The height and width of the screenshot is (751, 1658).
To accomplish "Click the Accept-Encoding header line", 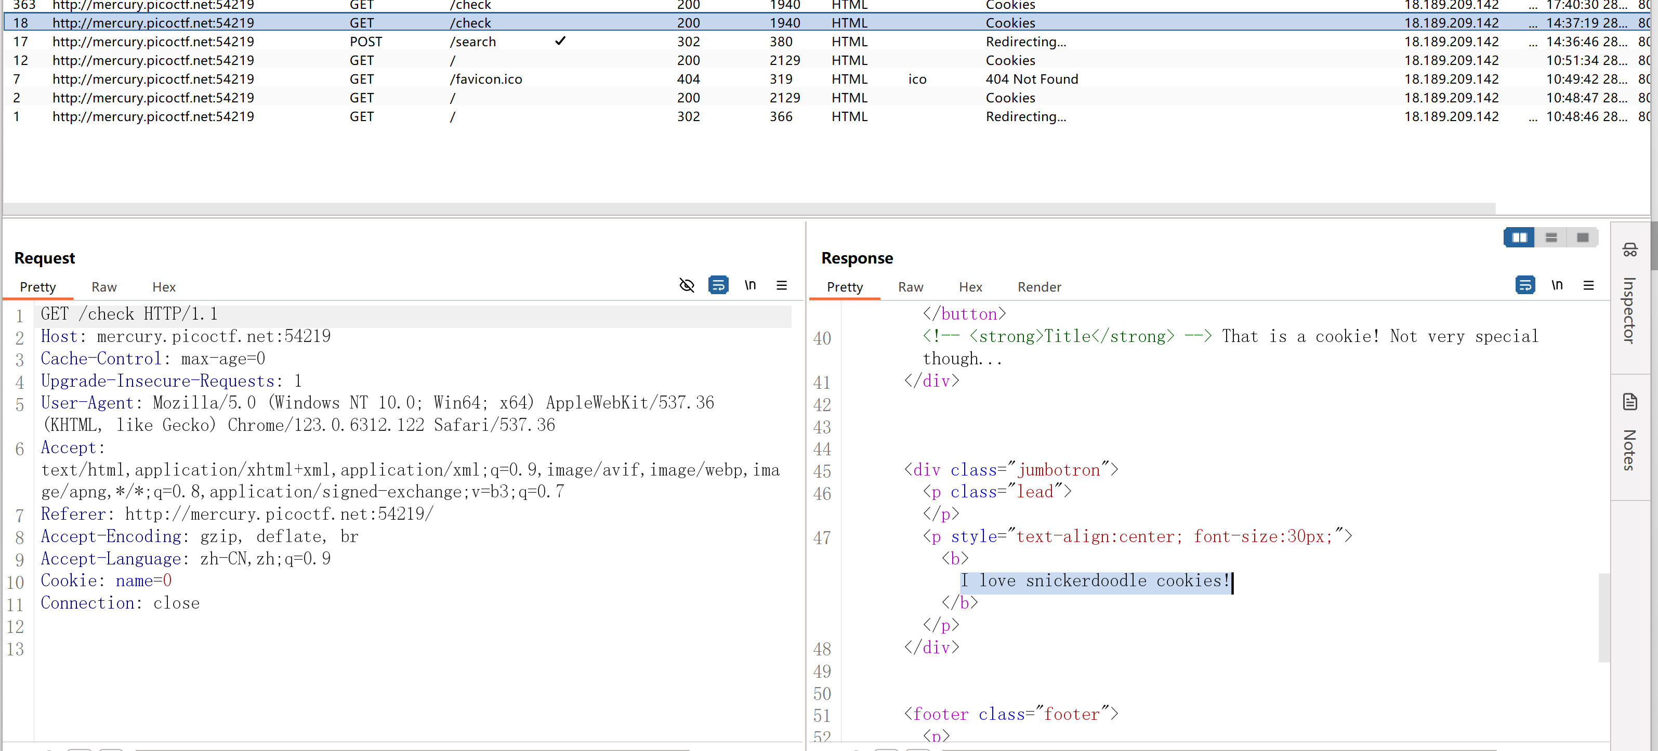I will point(200,536).
